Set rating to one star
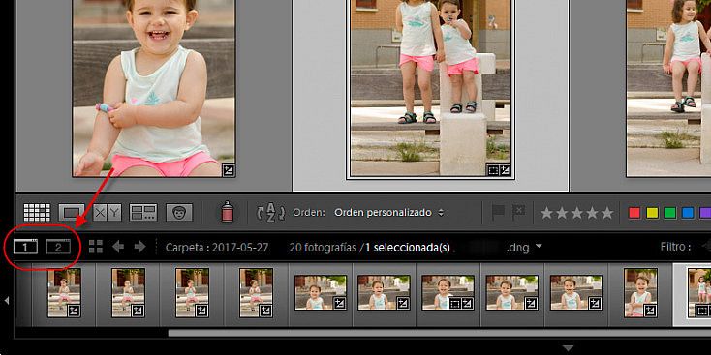The height and width of the screenshot is (355, 711). pyautogui.click(x=547, y=213)
